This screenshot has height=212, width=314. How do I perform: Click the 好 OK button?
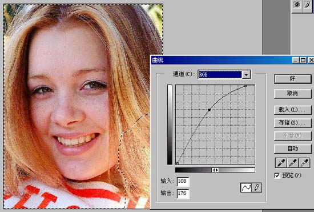point(292,79)
